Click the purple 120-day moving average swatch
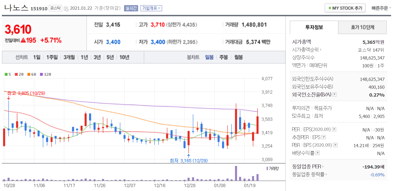Viewport: 393px width, 191px height. [41, 74]
